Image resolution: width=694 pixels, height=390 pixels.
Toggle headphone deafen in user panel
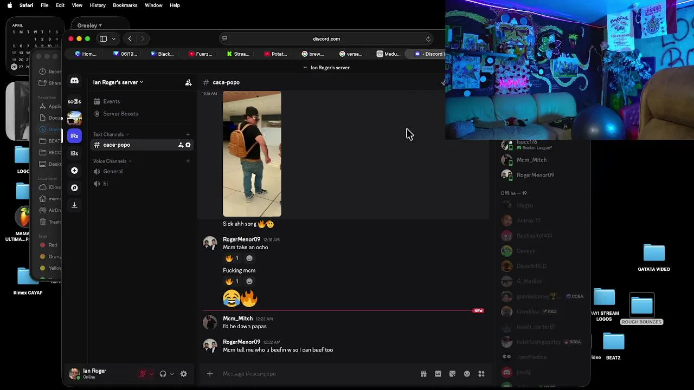(163, 374)
